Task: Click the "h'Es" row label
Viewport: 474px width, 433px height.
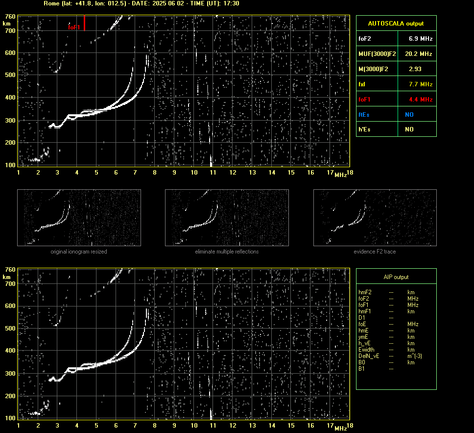Action: [x=364, y=129]
